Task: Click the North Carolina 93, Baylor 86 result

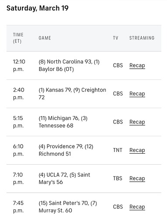Action: tap(69, 65)
